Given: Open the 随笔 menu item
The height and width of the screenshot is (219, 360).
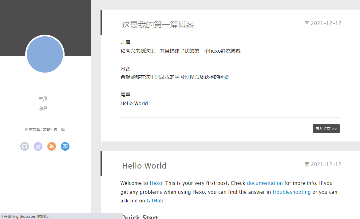Looking at the screenshot, I should pyautogui.click(x=43, y=109).
